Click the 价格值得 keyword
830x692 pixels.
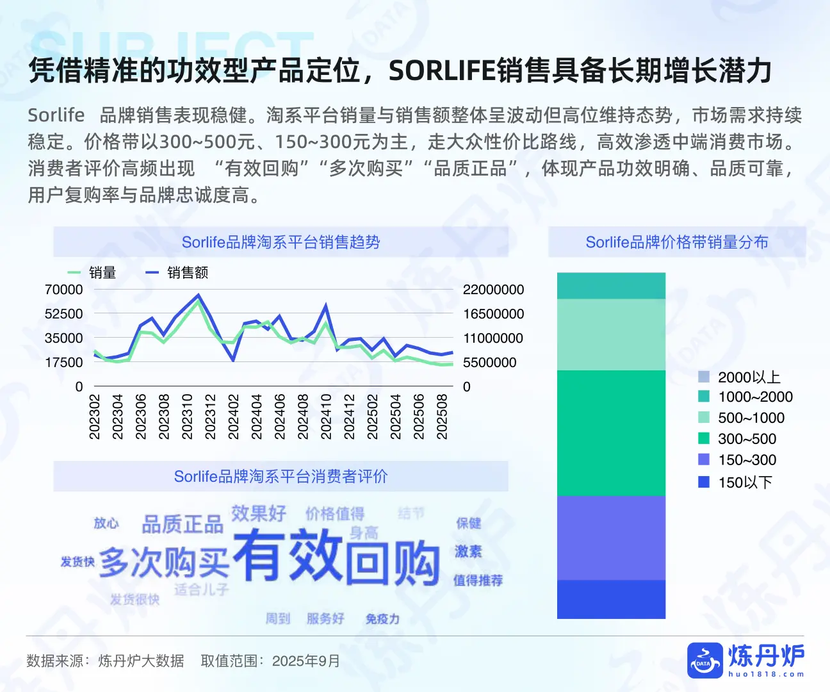pyautogui.click(x=334, y=515)
